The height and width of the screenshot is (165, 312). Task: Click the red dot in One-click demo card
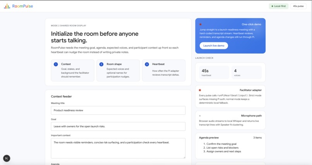[201, 24]
